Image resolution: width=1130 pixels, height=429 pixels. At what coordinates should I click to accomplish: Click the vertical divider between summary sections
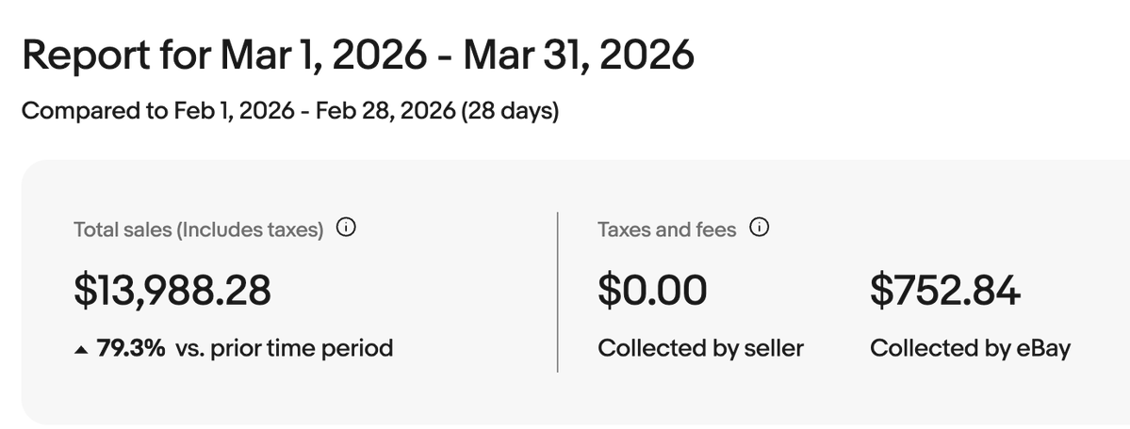[558, 292]
